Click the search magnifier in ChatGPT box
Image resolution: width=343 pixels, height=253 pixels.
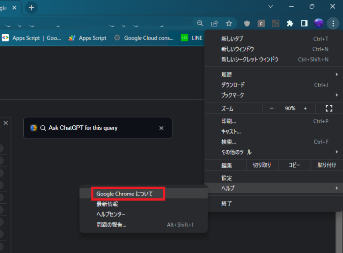43,128
